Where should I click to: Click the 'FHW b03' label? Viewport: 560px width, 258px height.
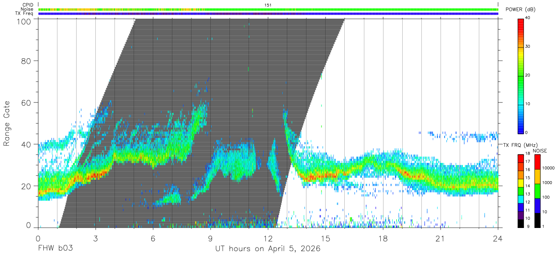(55, 249)
